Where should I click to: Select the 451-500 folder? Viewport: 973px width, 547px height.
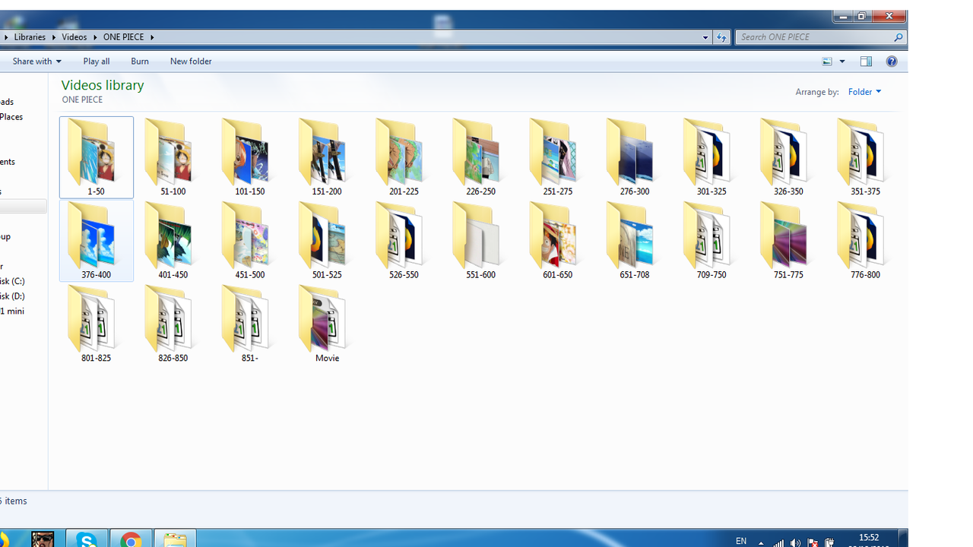tap(249, 241)
